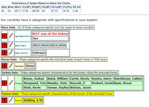
Task: Click the Jockey label cell
Action: click(x=18, y=83)
